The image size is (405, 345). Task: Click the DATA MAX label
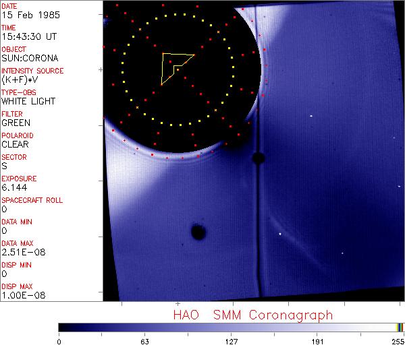18,243
